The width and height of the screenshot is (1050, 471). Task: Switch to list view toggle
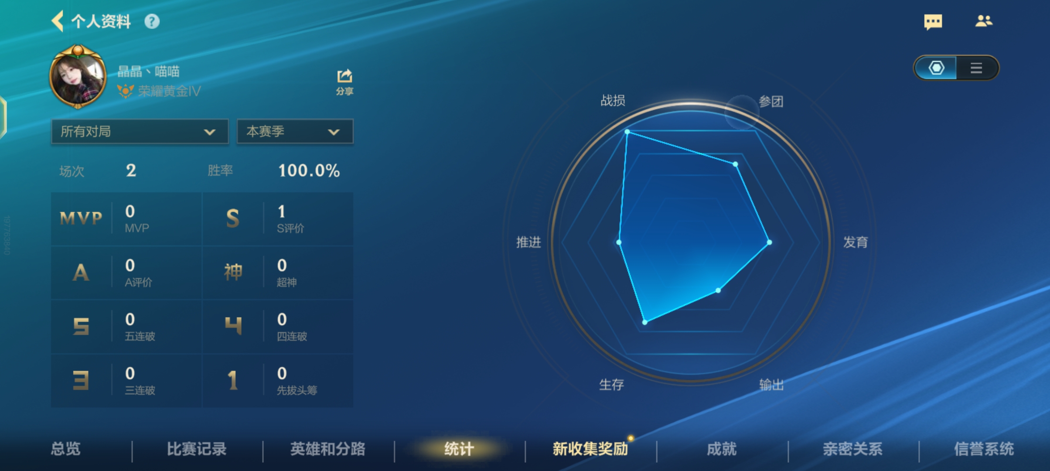976,68
